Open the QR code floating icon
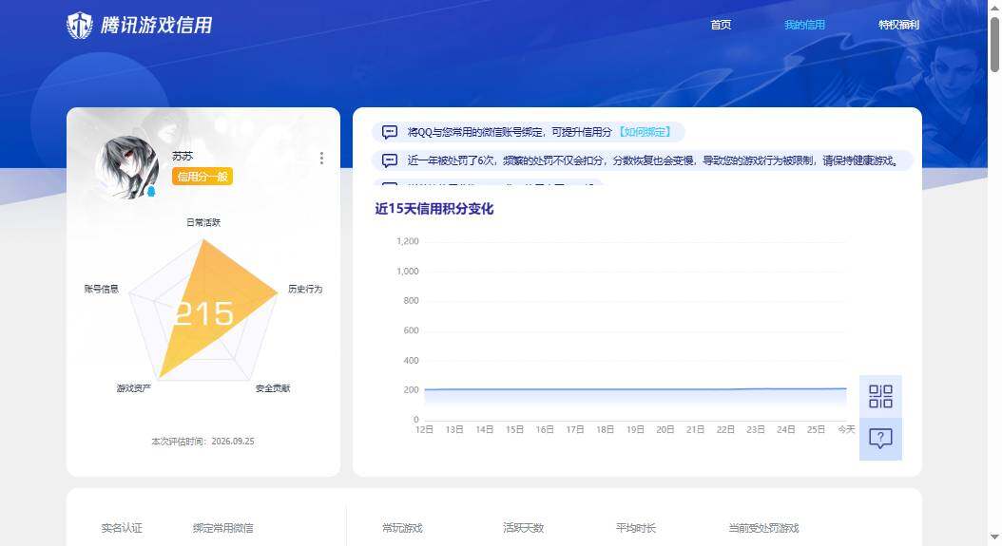 pos(880,397)
